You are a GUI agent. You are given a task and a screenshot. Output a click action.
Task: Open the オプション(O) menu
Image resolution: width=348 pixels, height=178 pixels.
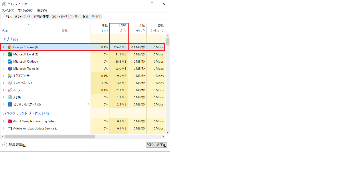26,10
